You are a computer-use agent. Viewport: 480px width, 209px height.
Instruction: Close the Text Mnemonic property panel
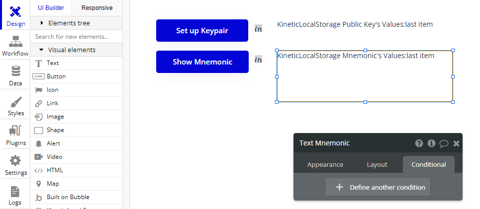point(456,143)
